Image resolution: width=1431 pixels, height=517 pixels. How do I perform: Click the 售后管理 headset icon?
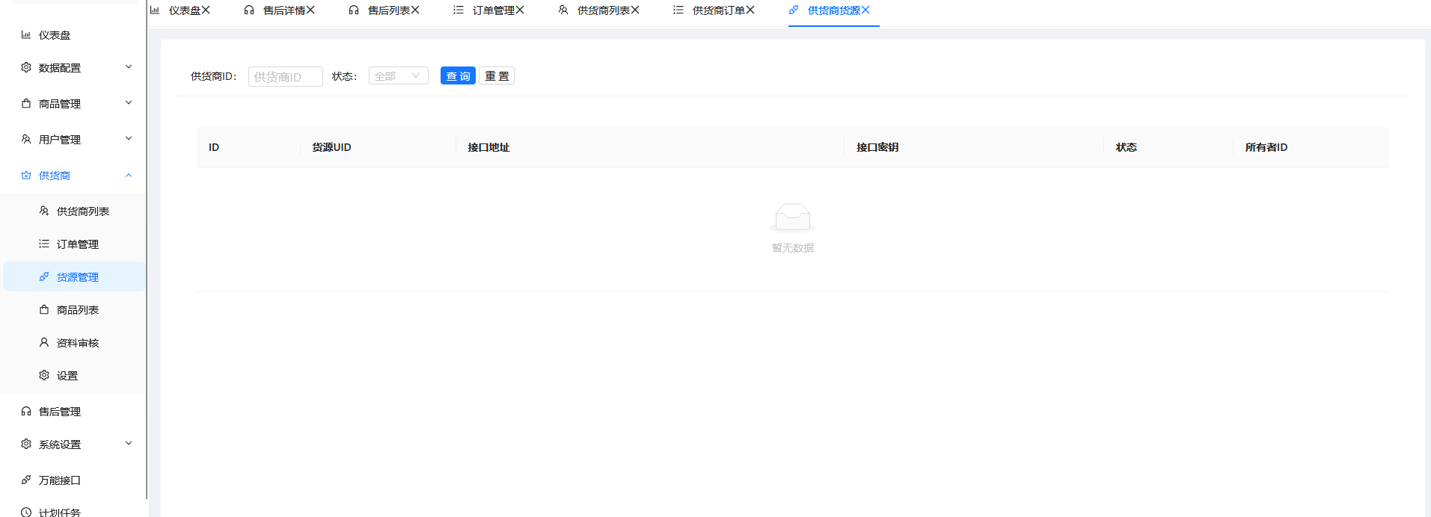click(26, 412)
